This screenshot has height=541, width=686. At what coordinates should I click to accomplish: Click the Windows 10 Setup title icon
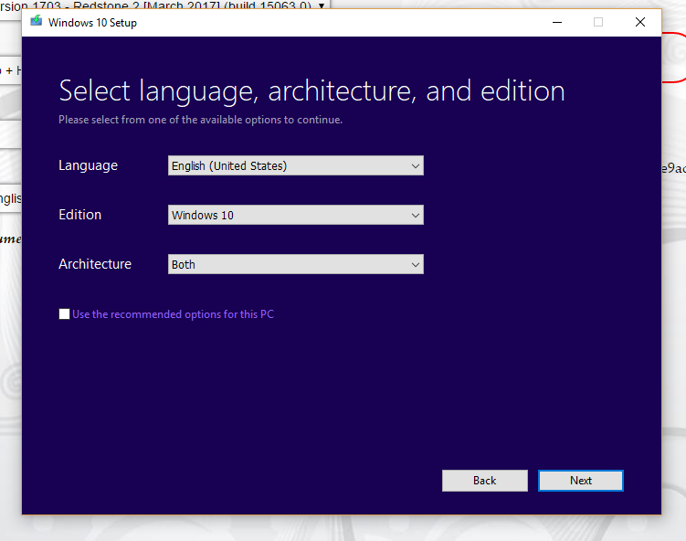point(37,21)
